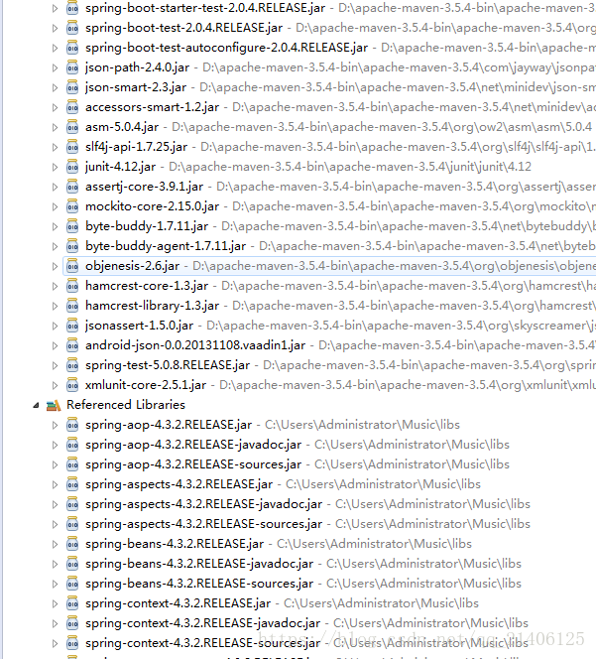Click jar icon beside objenesis-2.6.jar
The height and width of the screenshot is (659, 596).
72,266
